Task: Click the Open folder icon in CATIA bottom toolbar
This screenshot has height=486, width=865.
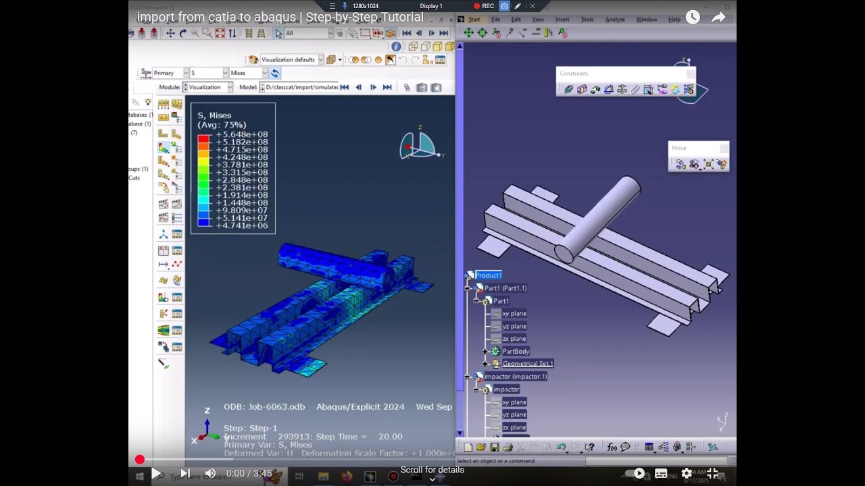Action: [481, 447]
